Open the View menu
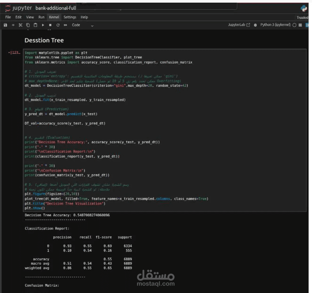The height and width of the screenshot is (293, 312). click(30, 17)
